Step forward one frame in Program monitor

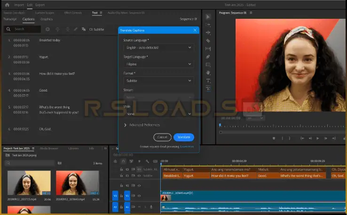pos(326,138)
